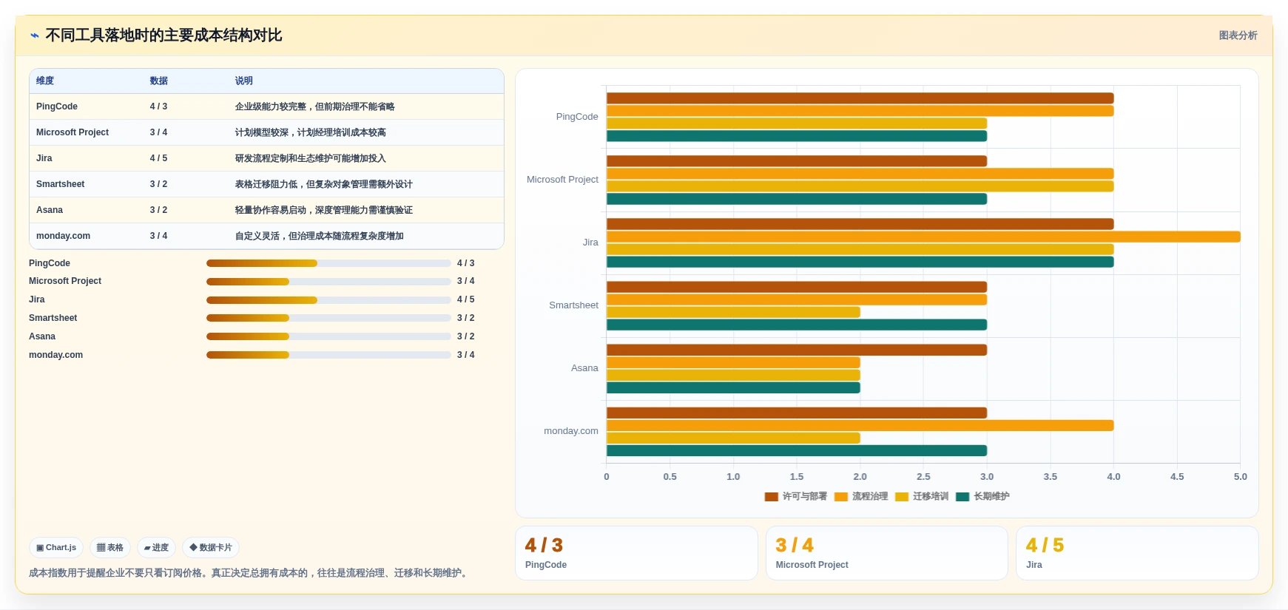Click the footnote starting with 成本指数用于提醒
The height and width of the screenshot is (610, 1288).
250,573
